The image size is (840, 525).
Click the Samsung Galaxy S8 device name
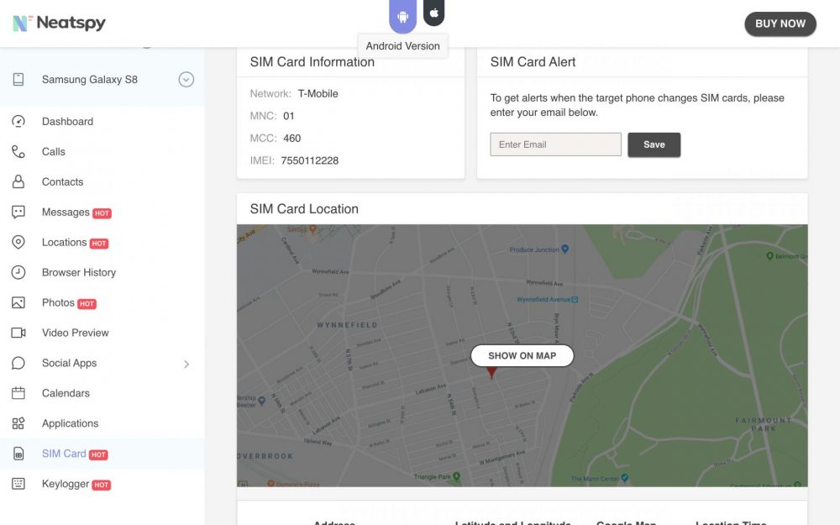tap(90, 79)
